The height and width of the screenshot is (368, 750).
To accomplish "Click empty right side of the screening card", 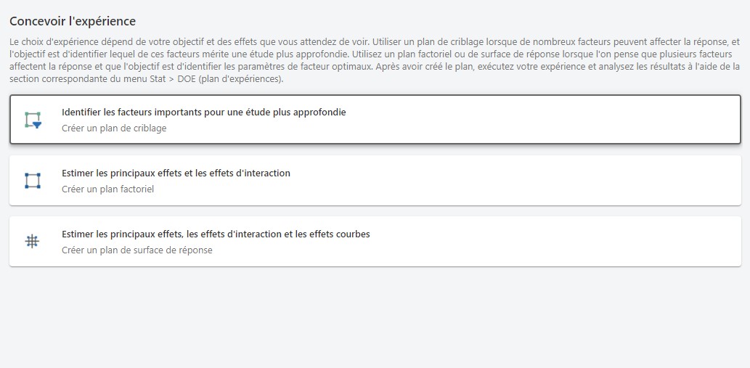I will (x=581, y=120).
